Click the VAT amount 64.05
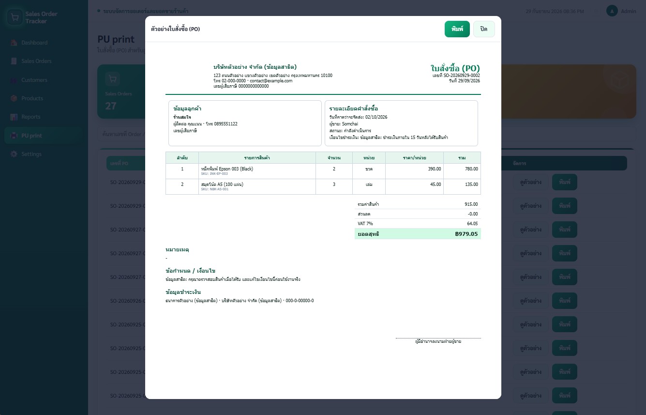 click(472, 224)
